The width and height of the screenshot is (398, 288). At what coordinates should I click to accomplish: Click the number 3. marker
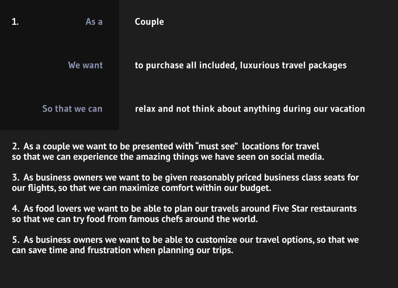pyautogui.click(x=16, y=177)
